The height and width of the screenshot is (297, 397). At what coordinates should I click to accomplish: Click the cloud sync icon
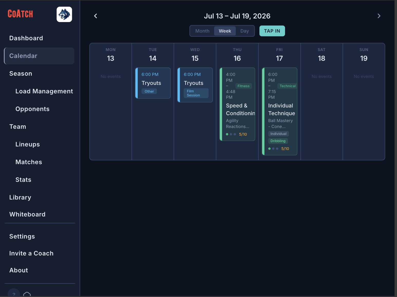[x=27, y=294]
